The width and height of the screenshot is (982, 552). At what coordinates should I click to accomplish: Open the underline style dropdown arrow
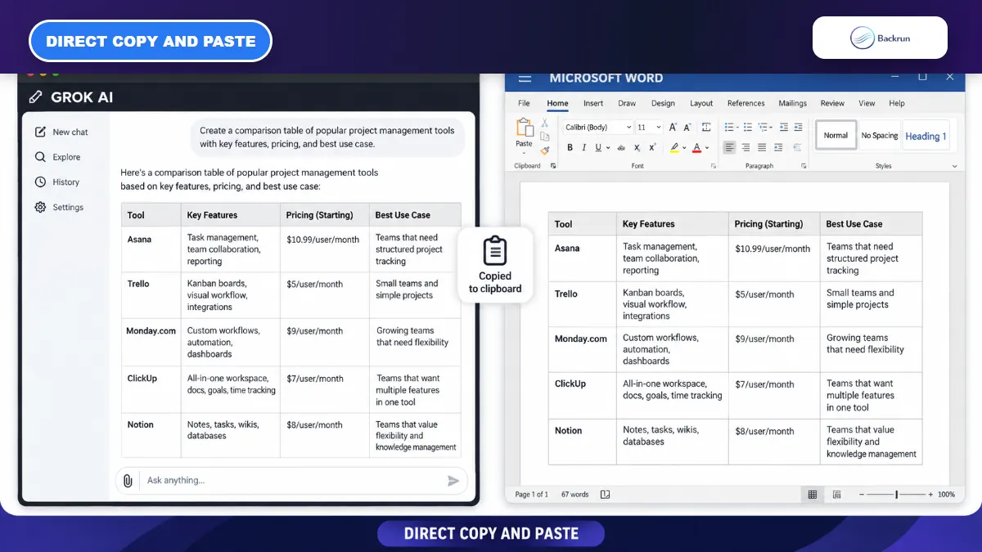click(x=608, y=148)
